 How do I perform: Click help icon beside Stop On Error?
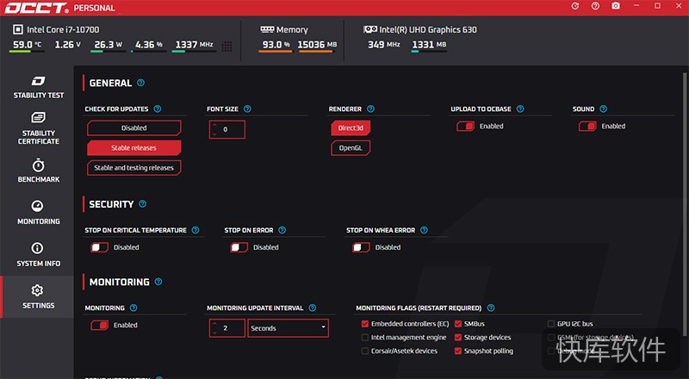tap(282, 230)
